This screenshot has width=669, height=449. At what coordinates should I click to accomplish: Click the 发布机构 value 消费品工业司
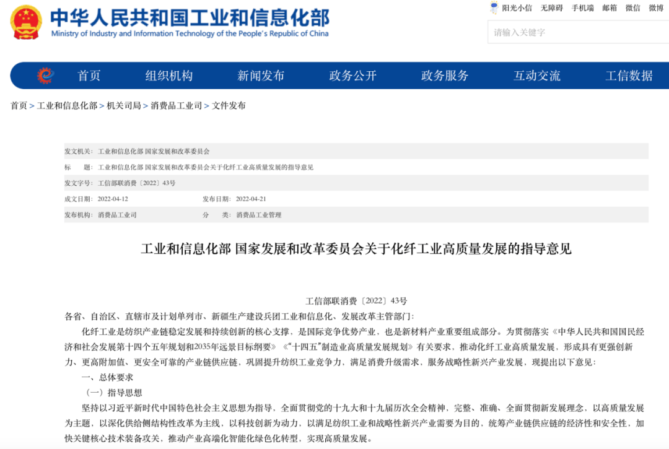[117, 215]
